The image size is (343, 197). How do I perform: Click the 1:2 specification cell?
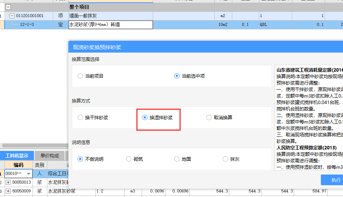(110, 191)
